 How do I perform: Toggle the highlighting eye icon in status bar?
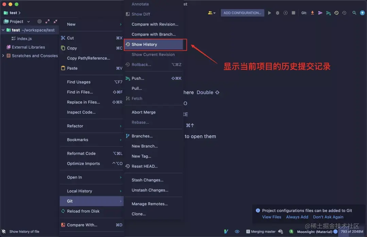coord(237,232)
